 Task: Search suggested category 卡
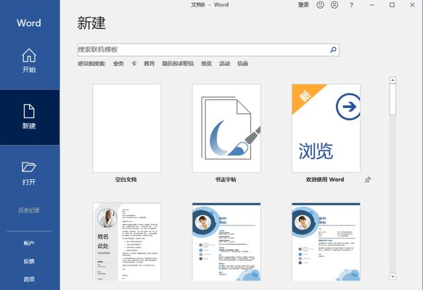click(134, 63)
